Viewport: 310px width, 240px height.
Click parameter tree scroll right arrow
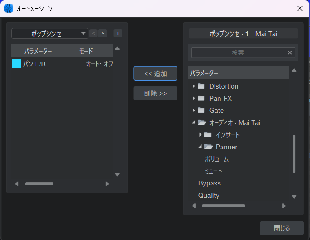(x=284, y=206)
